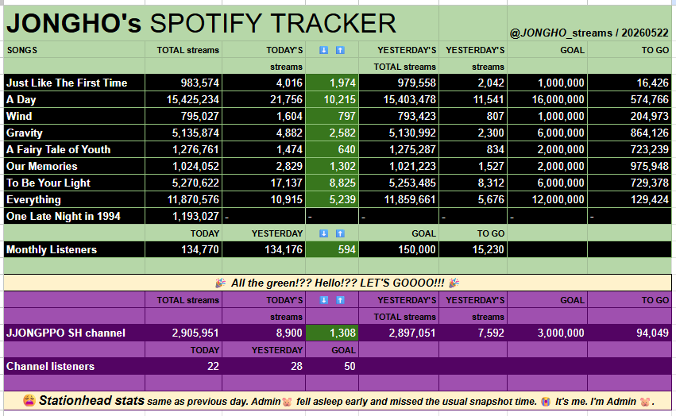
Task: Select channel yesterday's streams 7,592
Action: coord(473,333)
